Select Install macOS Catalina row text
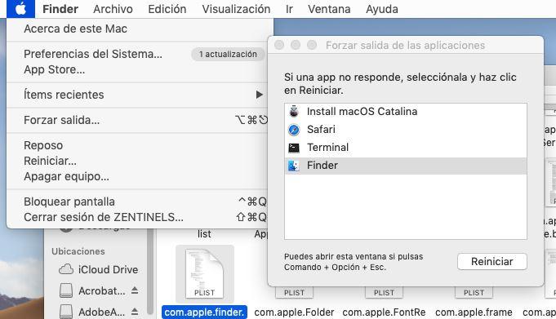 362,111
